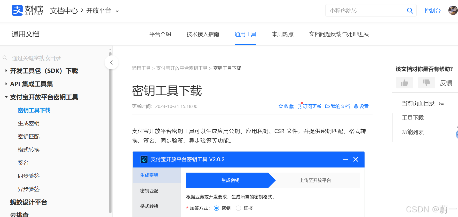Screen dimensions: 458x217
Task: Click 支付宝开放平台密钥工具 breadcrumb link
Action: tap(182, 68)
